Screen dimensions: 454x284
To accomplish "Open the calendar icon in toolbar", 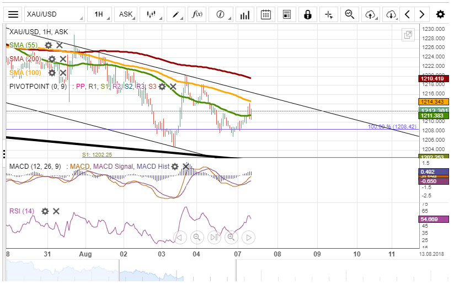I will pyautogui.click(x=266, y=14).
